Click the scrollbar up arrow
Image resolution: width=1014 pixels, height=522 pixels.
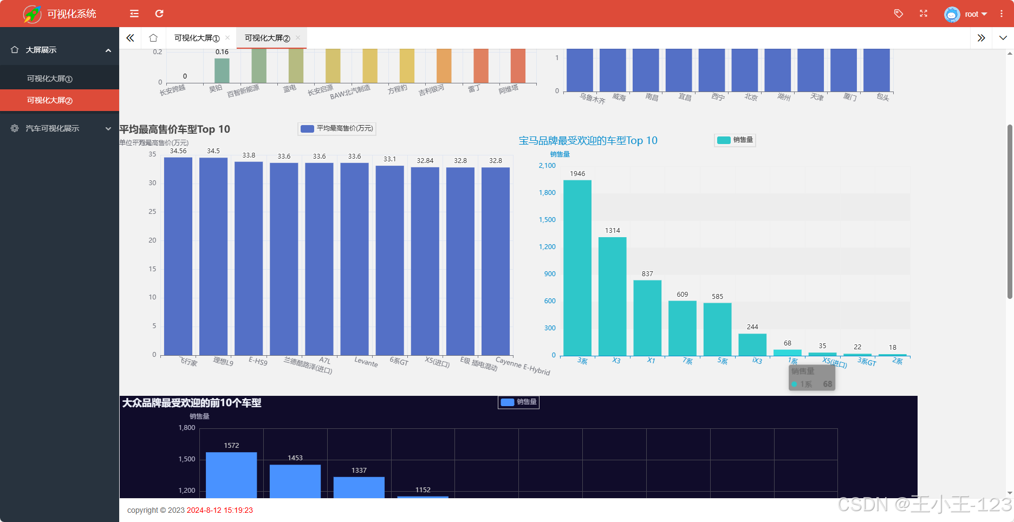[1010, 53]
